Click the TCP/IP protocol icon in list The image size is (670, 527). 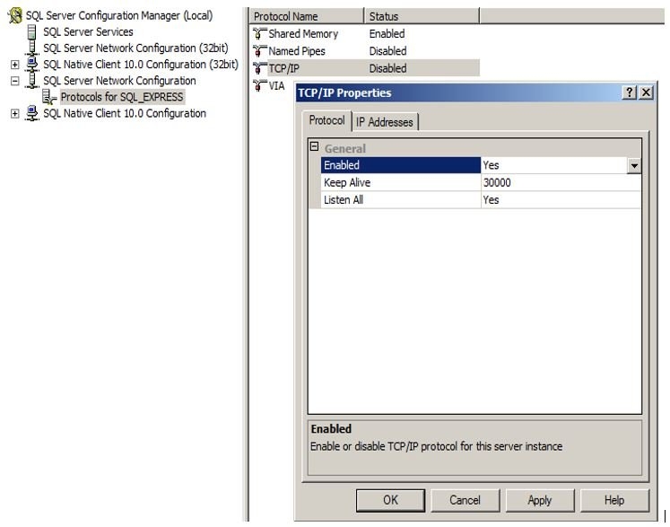point(260,68)
